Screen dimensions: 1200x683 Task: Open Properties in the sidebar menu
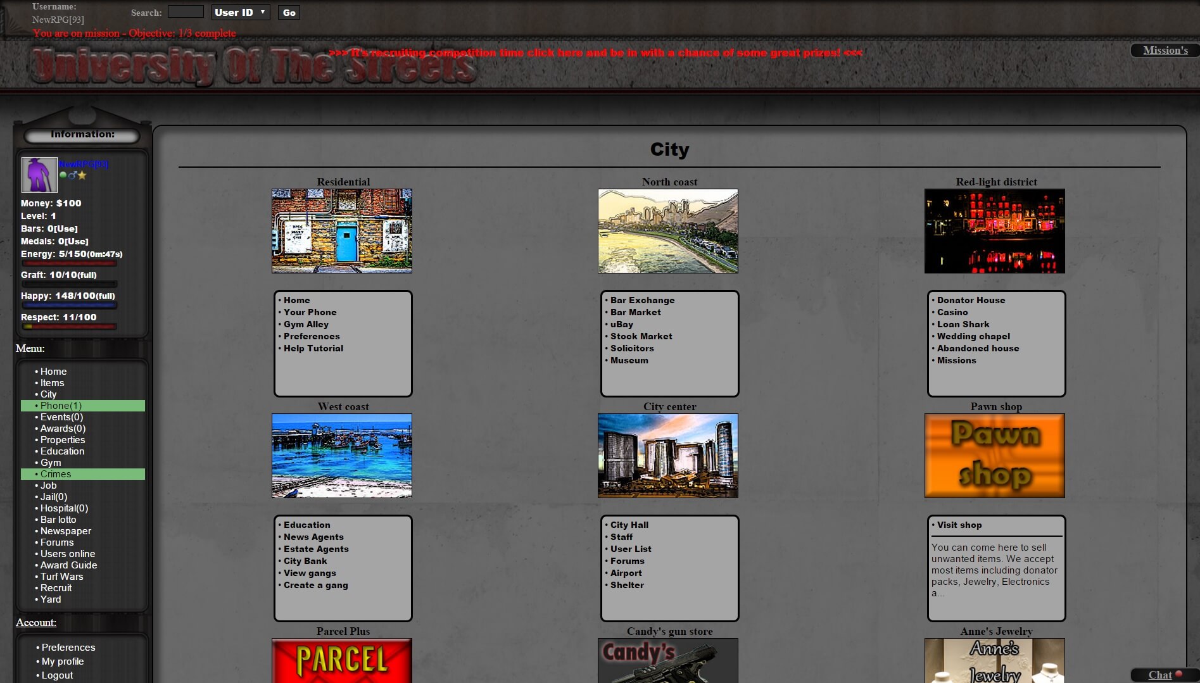pyautogui.click(x=62, y=440)
